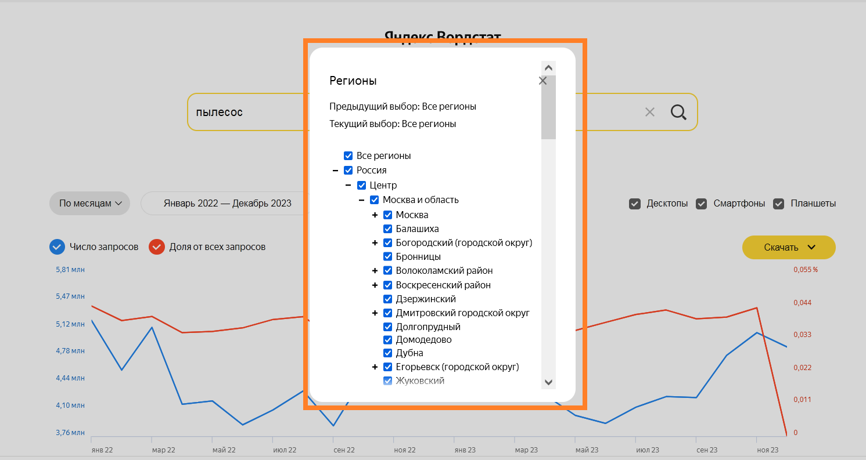
Task: Collapse the Центр tree node
Action: coord(348,186)
